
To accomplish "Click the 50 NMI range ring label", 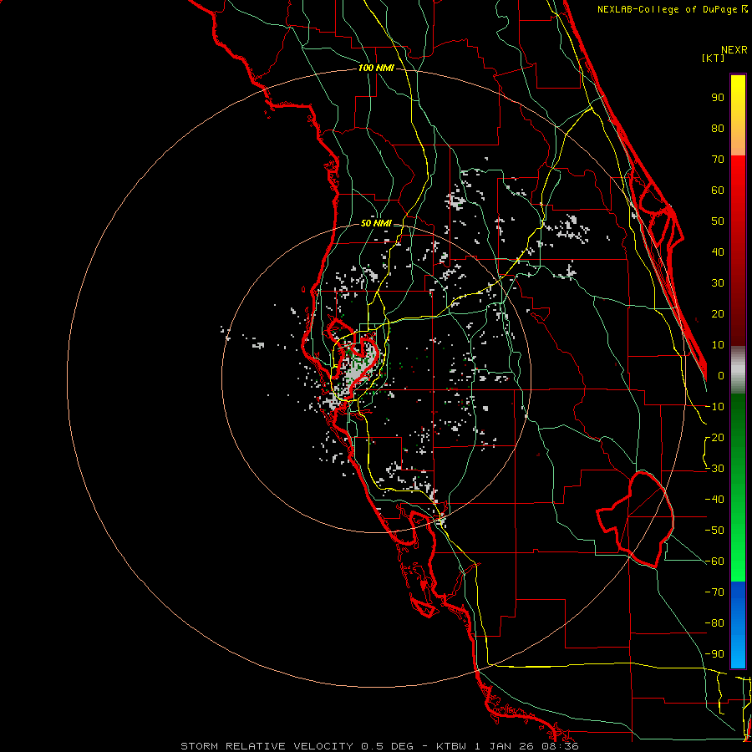I will (376, 223).
